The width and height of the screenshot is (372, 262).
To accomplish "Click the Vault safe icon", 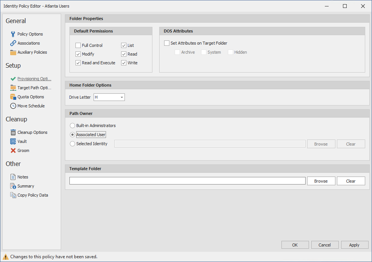I will 13,141.
